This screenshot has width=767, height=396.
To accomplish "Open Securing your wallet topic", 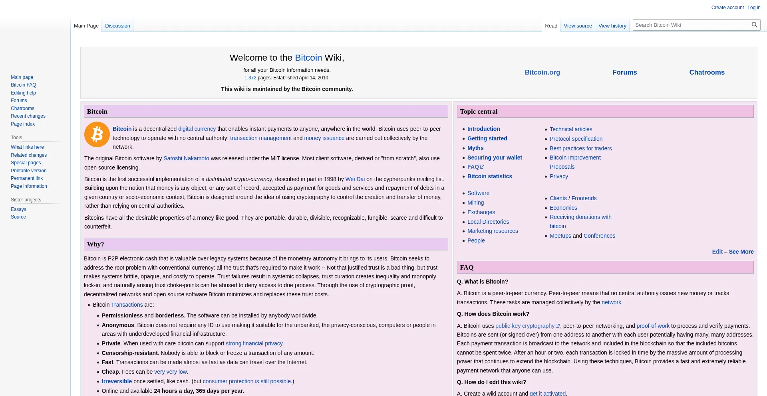I will 495,158.
